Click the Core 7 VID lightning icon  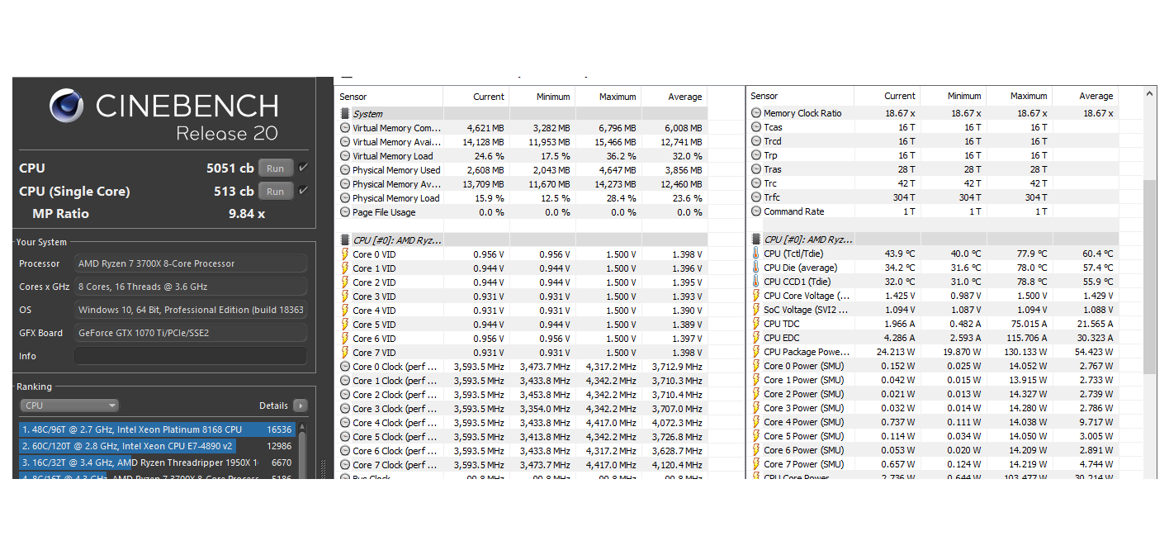(345, 353)
